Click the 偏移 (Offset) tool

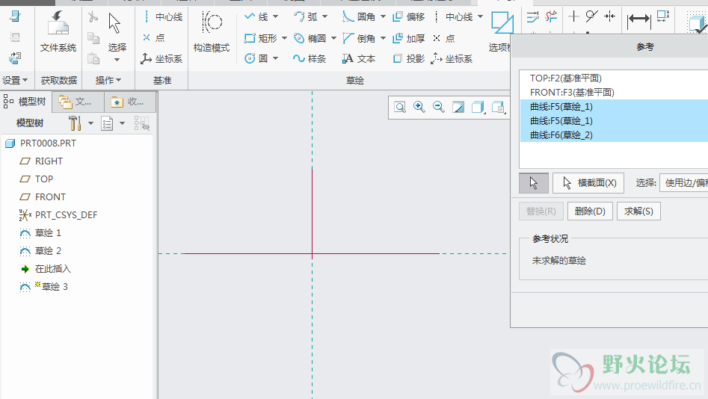pyautogui.click(x=408, y=17)
